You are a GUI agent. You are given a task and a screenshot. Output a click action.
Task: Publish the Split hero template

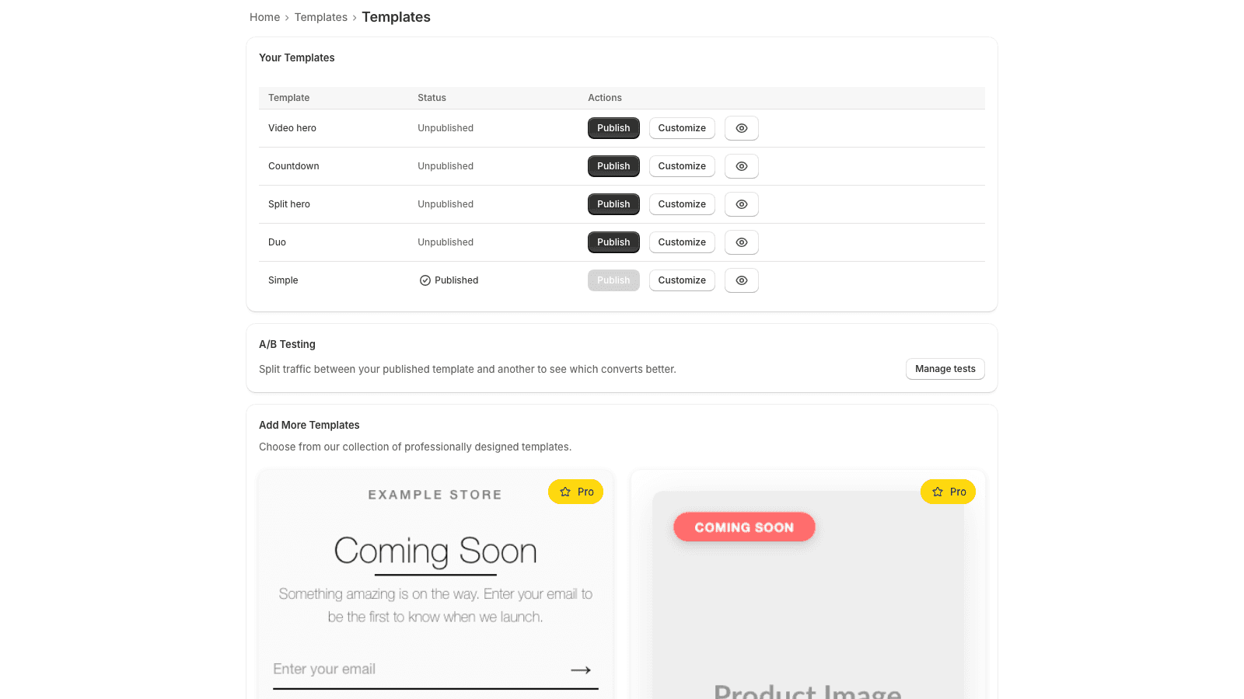[x=613, y=204]
